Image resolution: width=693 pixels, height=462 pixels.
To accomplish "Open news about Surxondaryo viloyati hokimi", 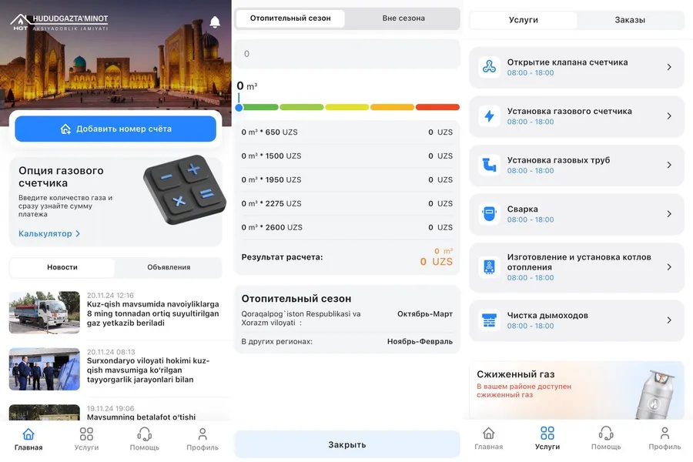I will click(x=148, y=370).
